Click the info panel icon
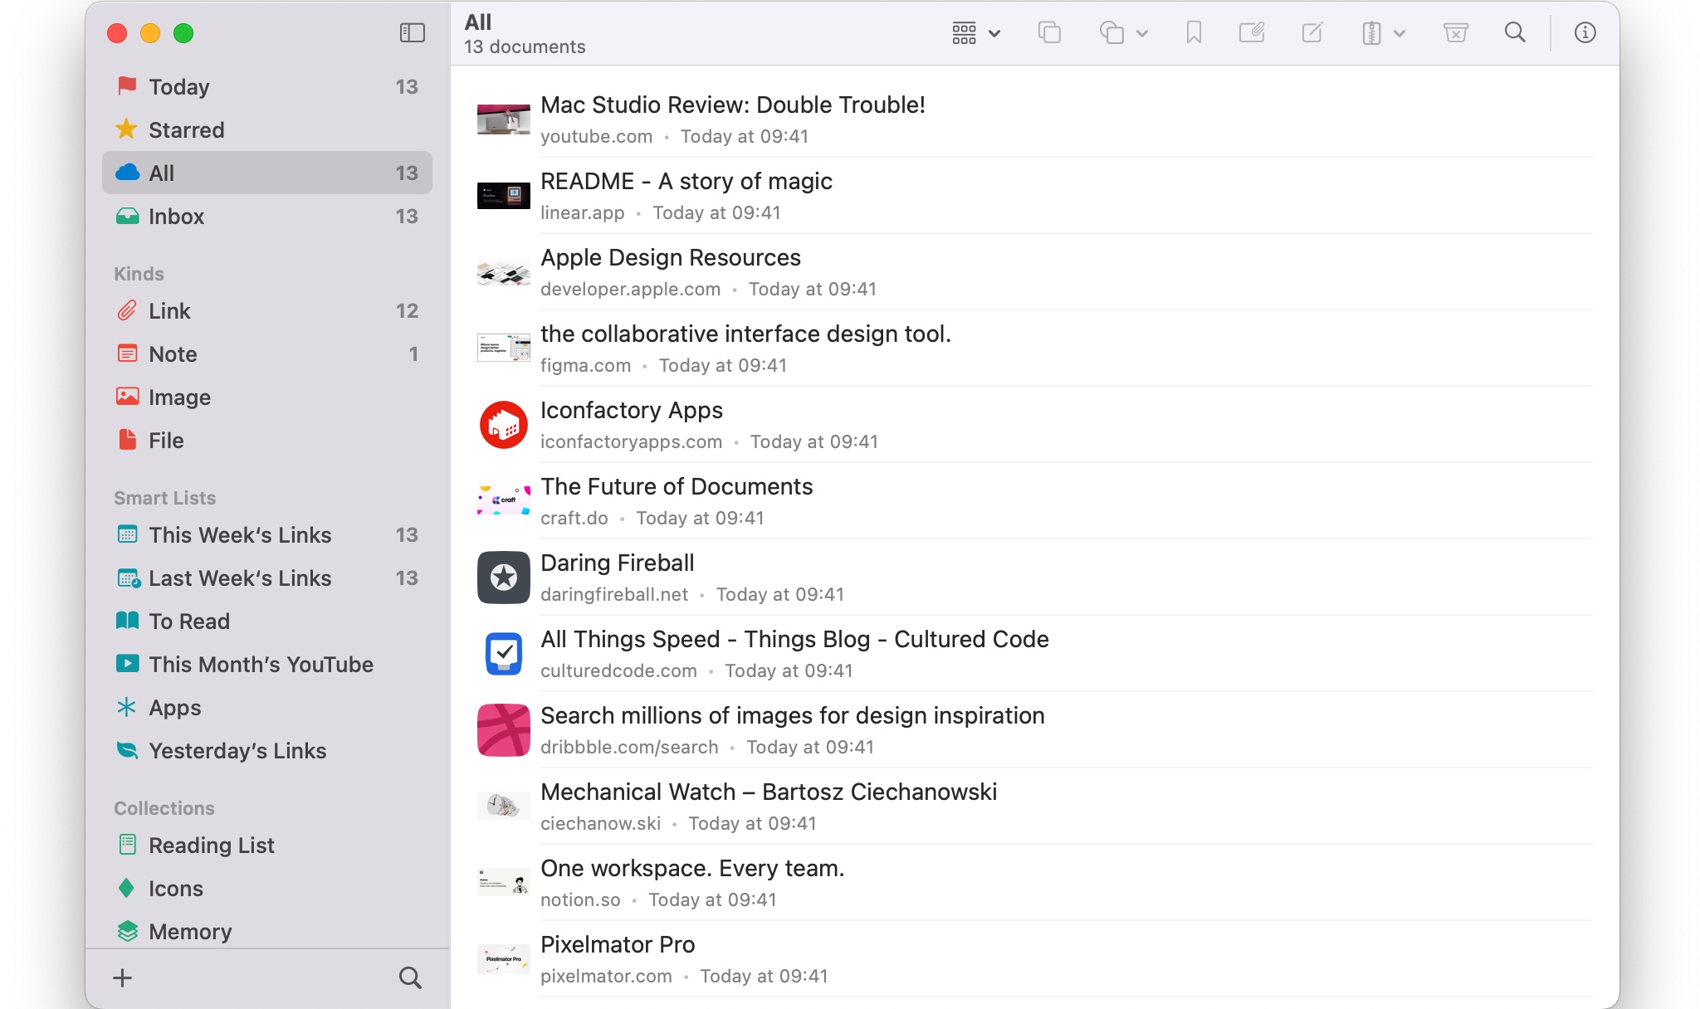1700x1009 pixels. tap(1587, 32)
